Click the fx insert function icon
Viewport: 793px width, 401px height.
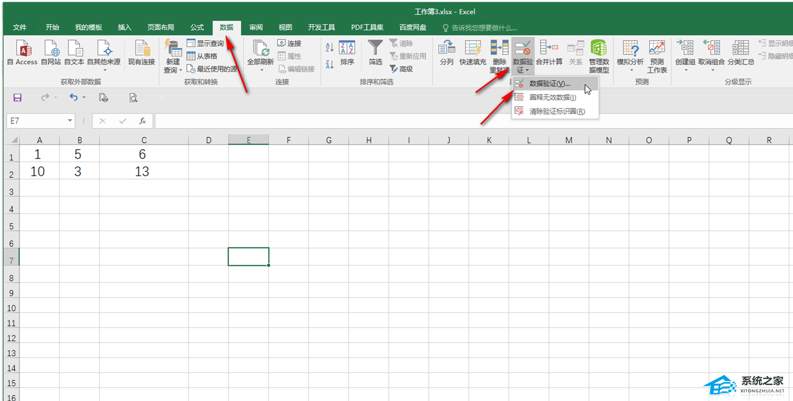click(x=143, y=121)
